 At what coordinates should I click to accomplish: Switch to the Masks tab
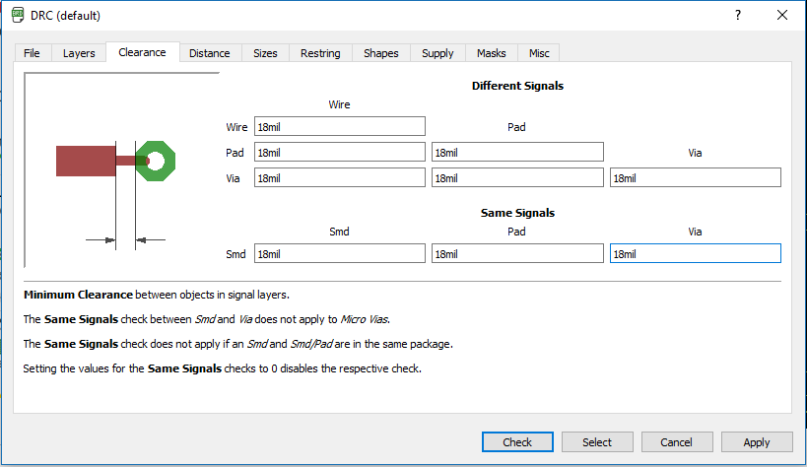tap(491, 53)
